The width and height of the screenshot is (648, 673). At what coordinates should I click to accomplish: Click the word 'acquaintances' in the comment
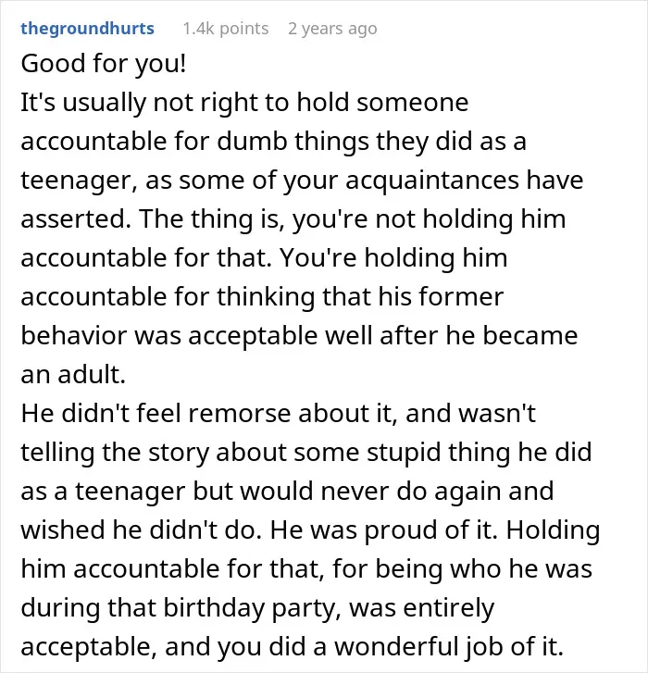432,181
